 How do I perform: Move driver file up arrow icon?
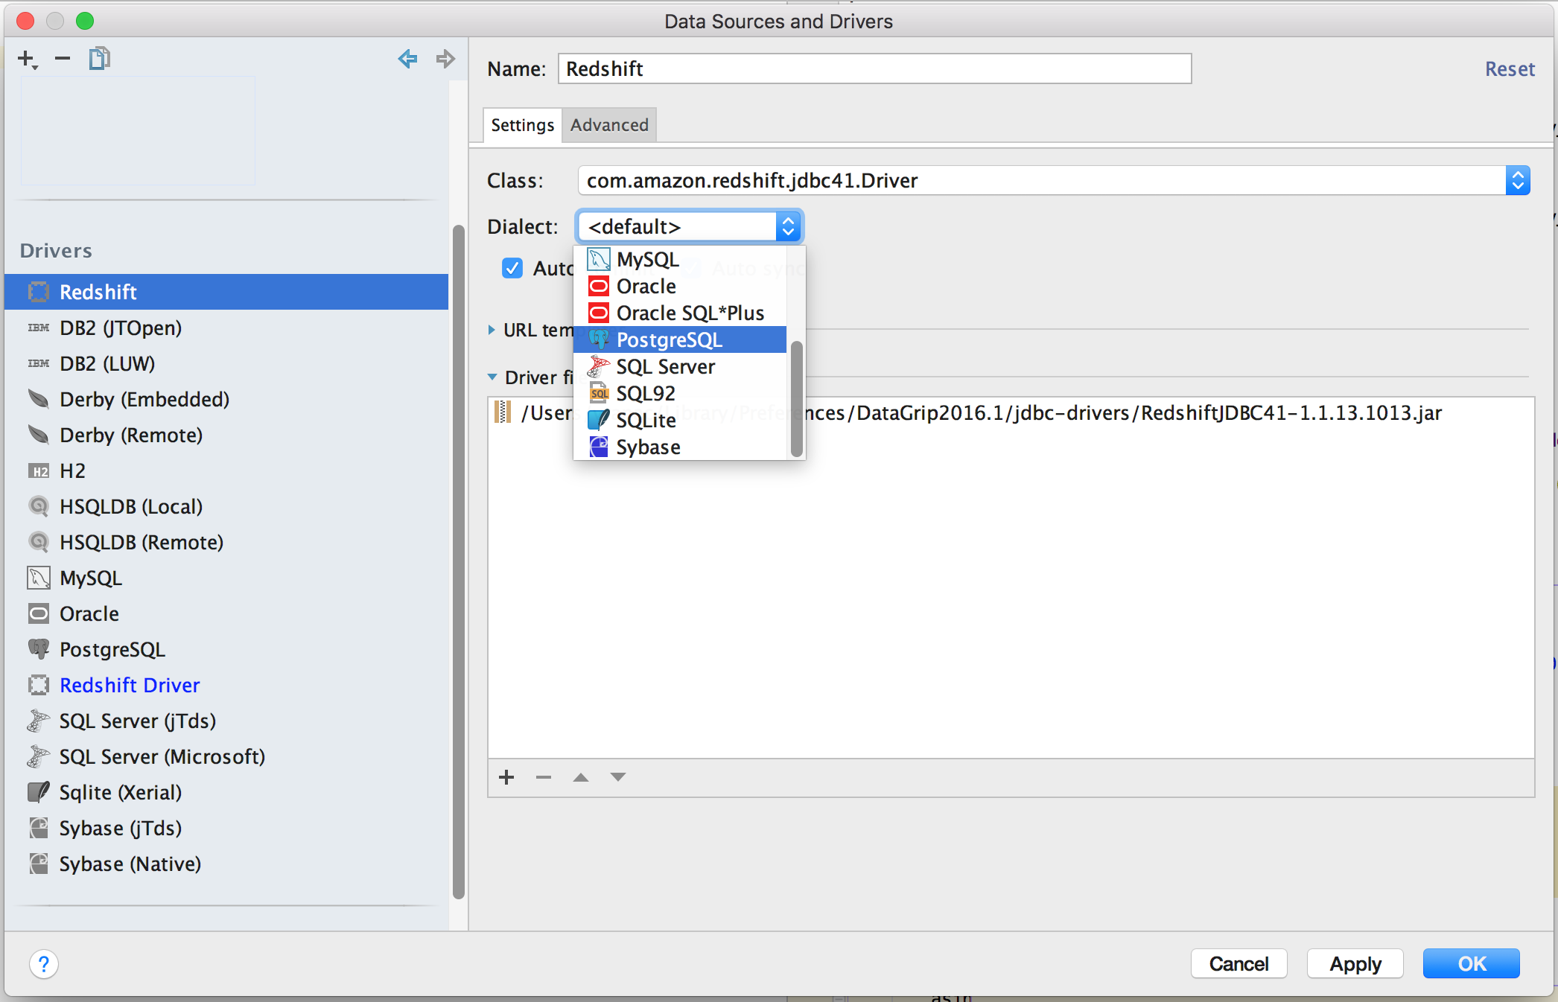pyautogui.click(x=581, y=777)
